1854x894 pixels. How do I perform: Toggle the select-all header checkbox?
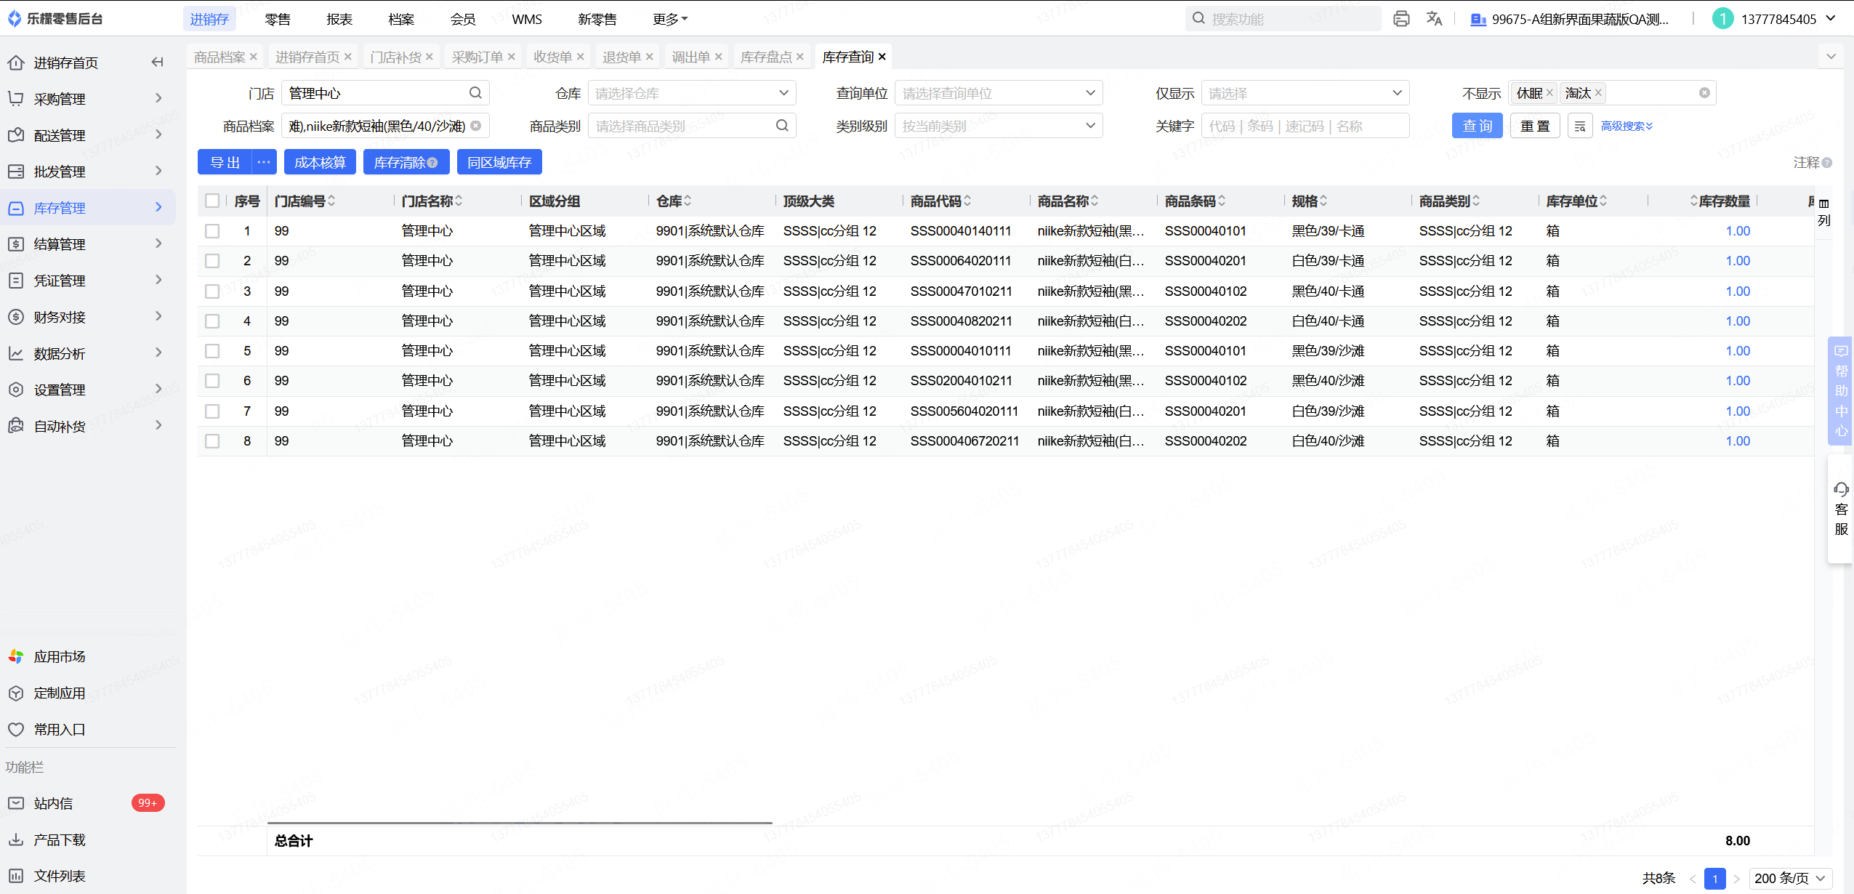212,201
